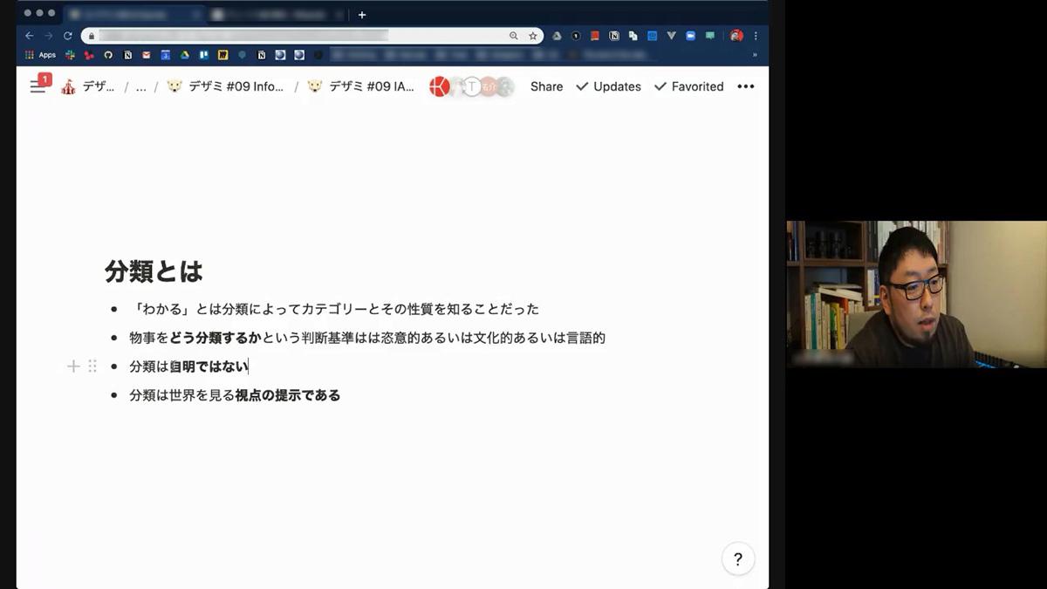Open the help question mark button
This screenshot has height=589, width=1047.
coord(737,558)
